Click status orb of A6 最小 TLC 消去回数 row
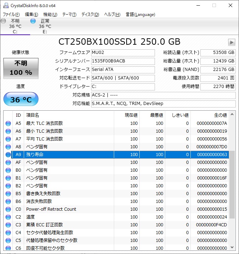 click(8, 131)
